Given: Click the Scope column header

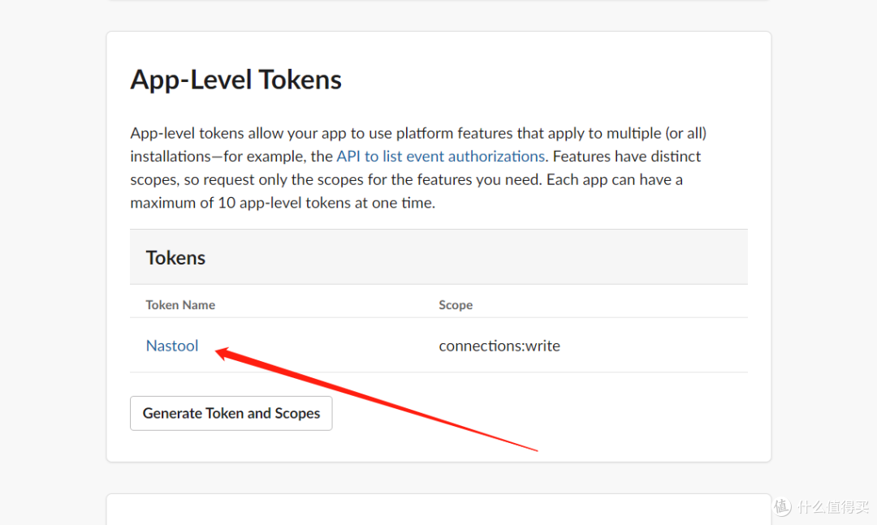Looking at the screenshot, I should coord(456,305).
